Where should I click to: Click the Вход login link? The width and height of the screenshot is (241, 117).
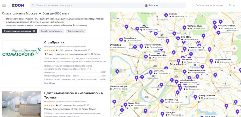point(232,5)
